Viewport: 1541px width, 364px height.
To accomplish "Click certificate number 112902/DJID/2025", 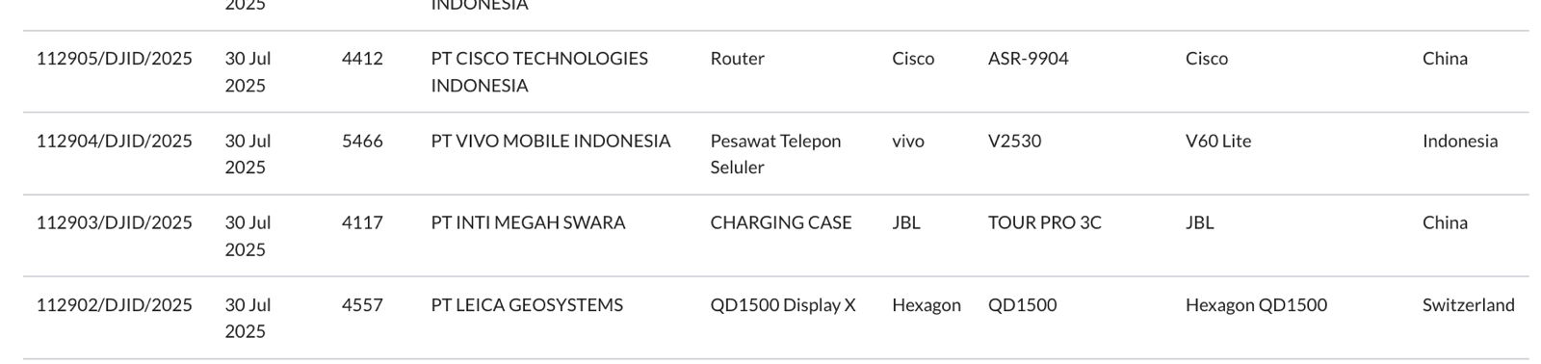I will coord(115,305).
